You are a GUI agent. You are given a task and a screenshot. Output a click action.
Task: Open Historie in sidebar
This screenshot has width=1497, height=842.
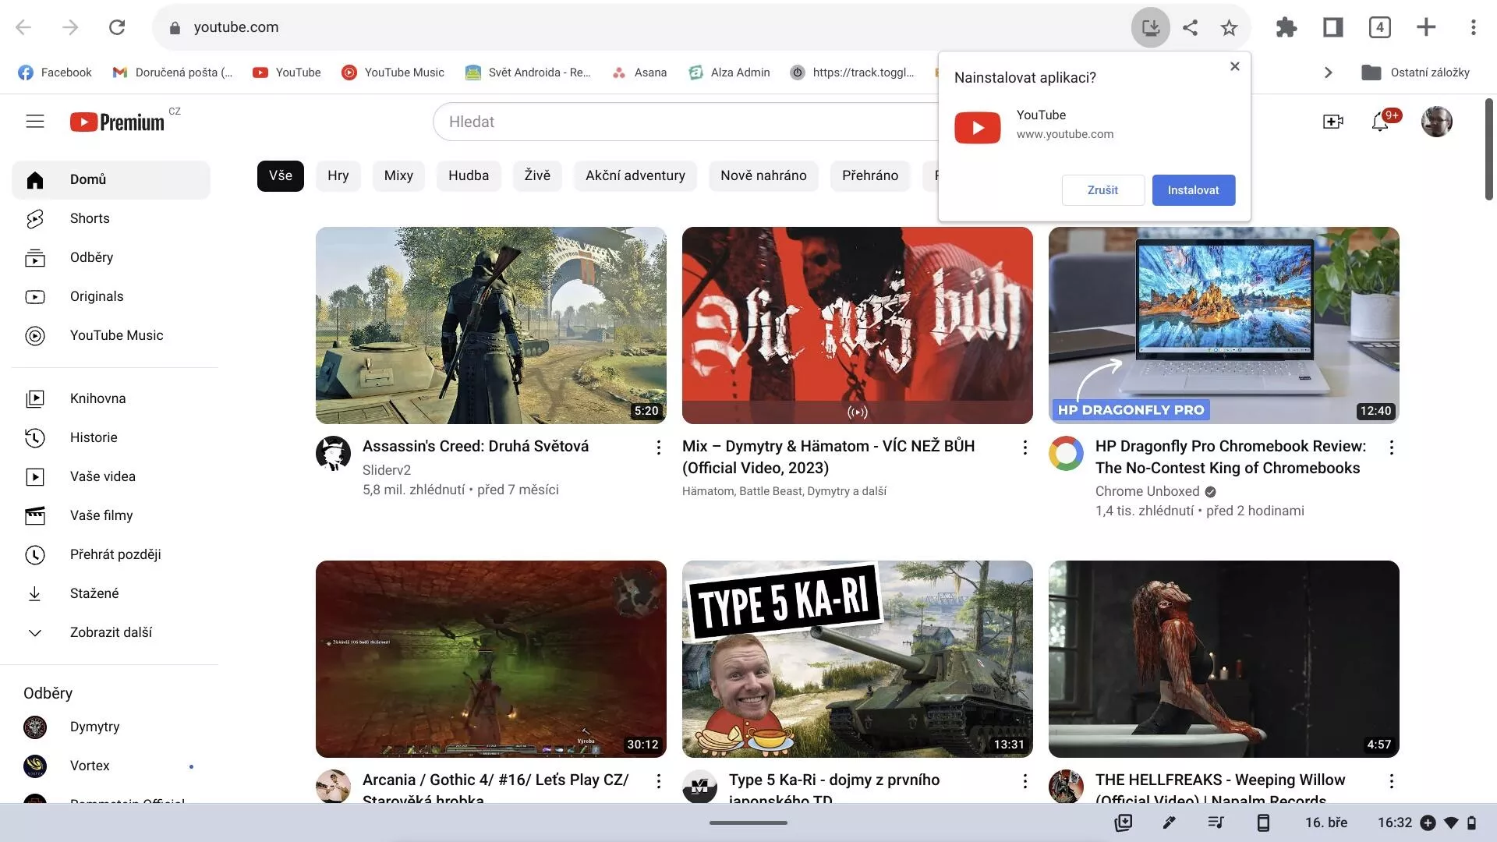coord(111,438)
